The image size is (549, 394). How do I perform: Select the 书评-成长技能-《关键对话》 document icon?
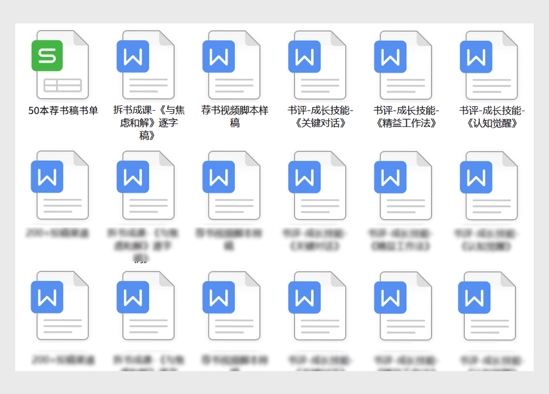317,65
